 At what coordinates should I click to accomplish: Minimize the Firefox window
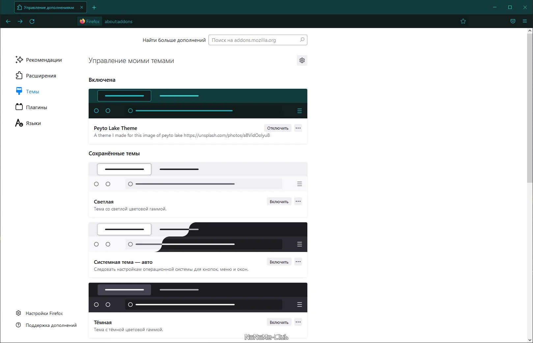[495, 7]
